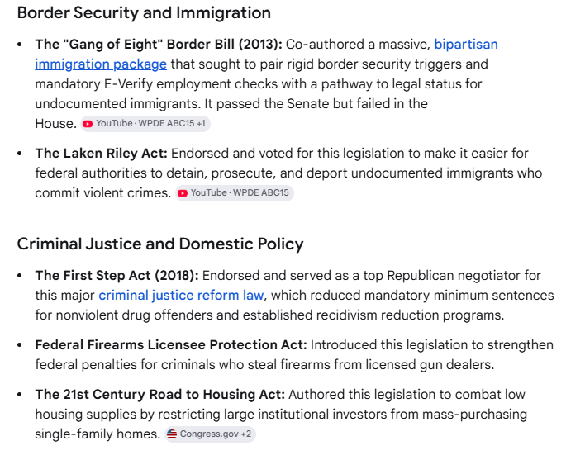
Task: Click "The 21st Century Road to Housing Act:" title
Action: [x=160, y=395]
